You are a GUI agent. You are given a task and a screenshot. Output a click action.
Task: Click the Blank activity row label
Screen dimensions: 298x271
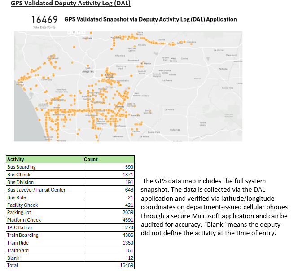pos(13,258)
